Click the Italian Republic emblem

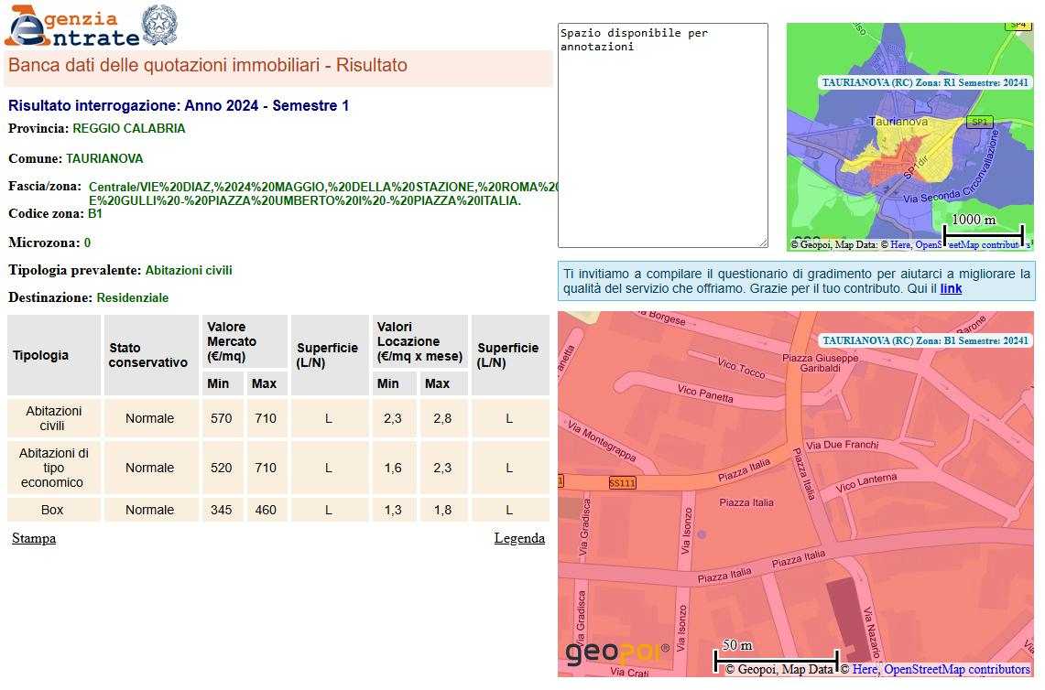pos(160,25)
